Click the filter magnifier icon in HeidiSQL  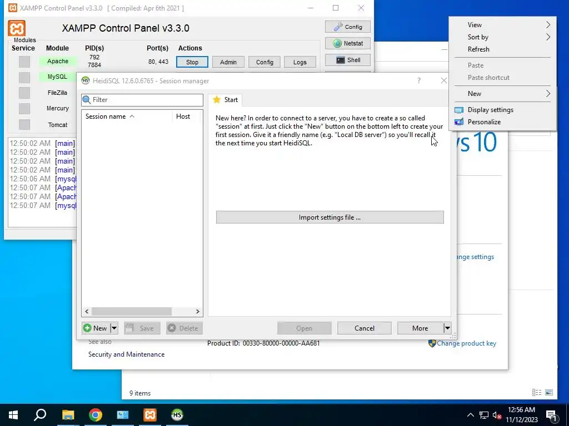pyautogui.click(x=86, y=100)
